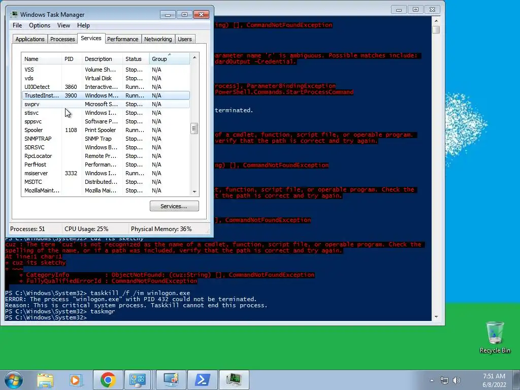Switch to the Performance tab
The height and width of the screenshot is (390, 520).
123,39
